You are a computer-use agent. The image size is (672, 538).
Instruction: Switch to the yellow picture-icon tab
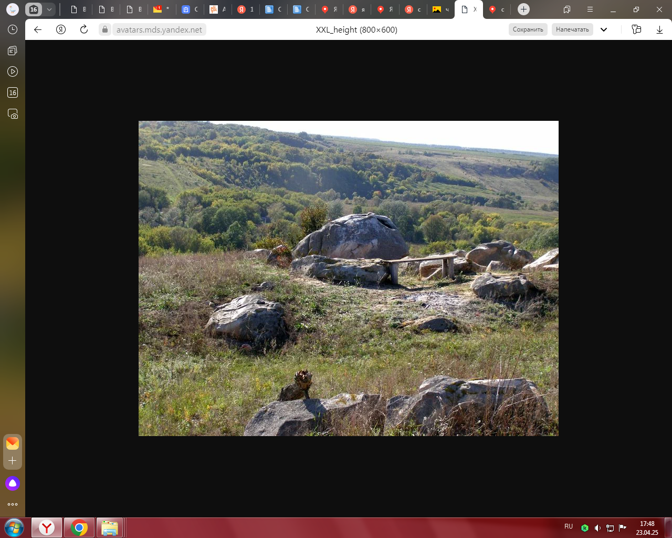(440, 9)
